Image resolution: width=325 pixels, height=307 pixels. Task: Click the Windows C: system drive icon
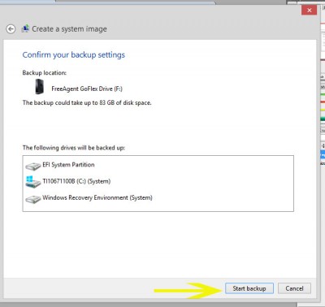click(x=33, y=182)
